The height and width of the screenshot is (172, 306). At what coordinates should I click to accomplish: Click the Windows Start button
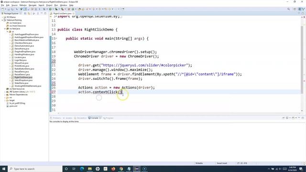tap(4, 169)
